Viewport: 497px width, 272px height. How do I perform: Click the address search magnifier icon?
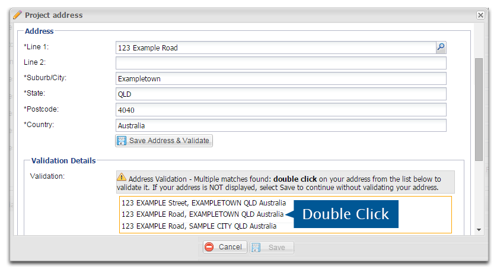(441, 48)
